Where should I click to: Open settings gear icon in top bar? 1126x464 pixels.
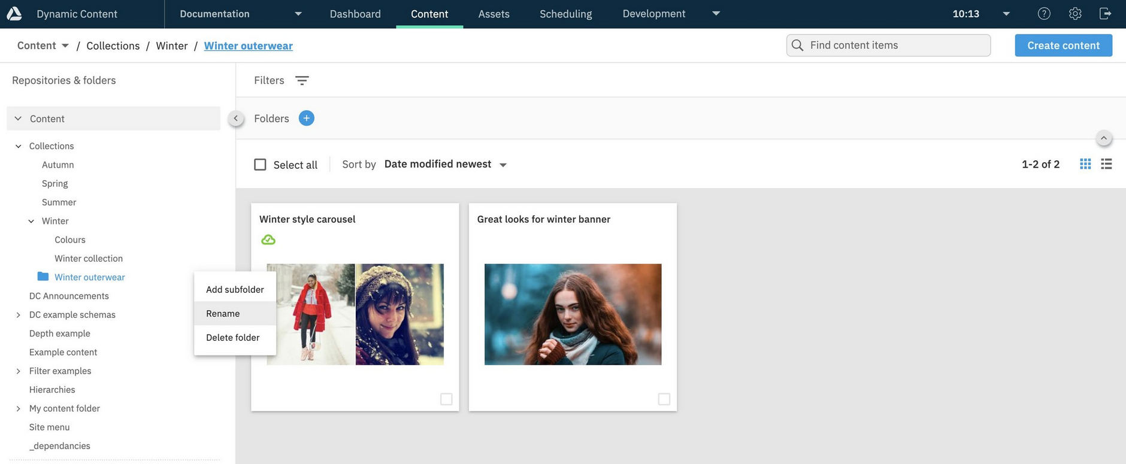(x=1075, y=14)
